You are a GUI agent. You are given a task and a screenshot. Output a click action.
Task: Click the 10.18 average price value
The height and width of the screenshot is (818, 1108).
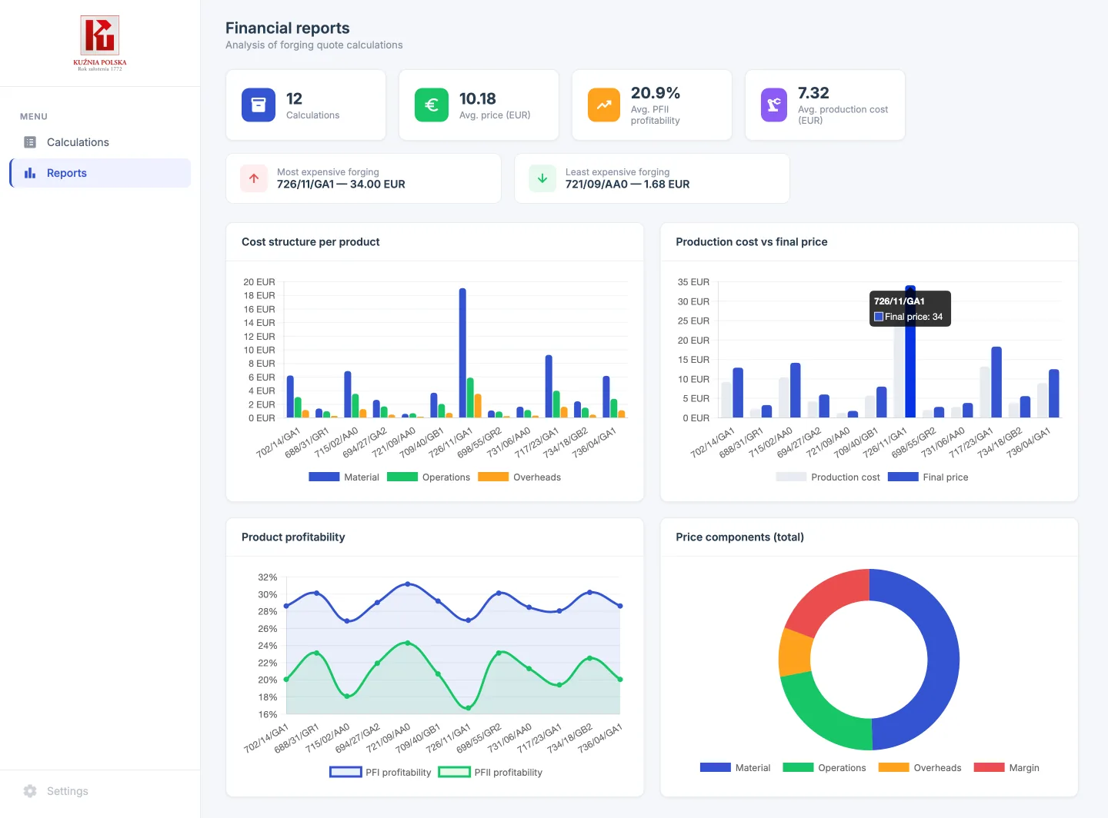coord(478,98)
